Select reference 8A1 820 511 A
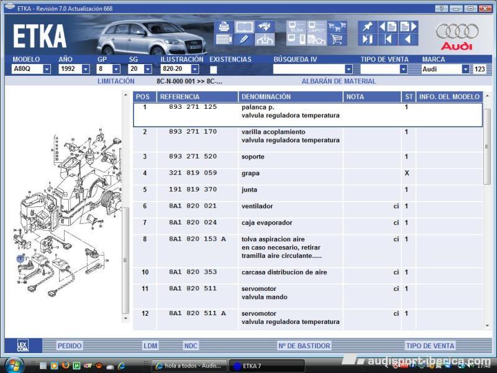This screenshot has width=497, height=373. coord(197,313)
